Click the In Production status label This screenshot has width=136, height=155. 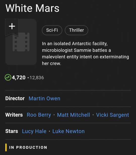tap(28, 147)
